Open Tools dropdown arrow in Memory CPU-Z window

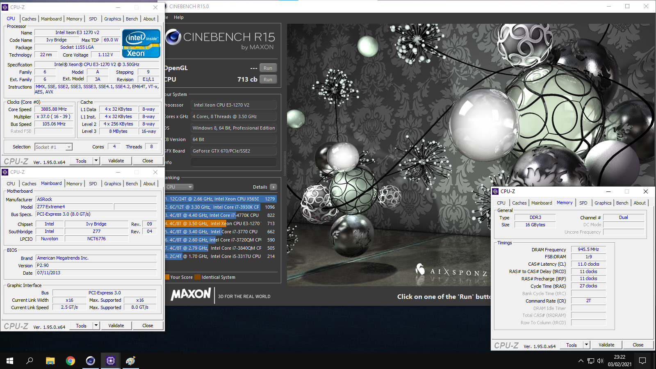coord(586,345)
